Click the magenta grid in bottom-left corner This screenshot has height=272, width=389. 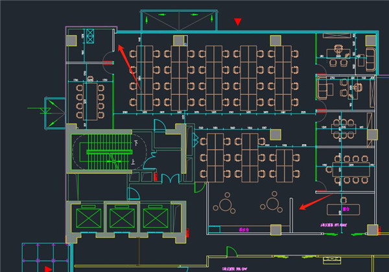coord(44,256)
